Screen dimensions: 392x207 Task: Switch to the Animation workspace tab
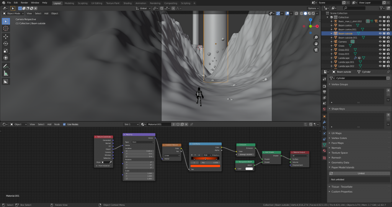pos(141,3)
